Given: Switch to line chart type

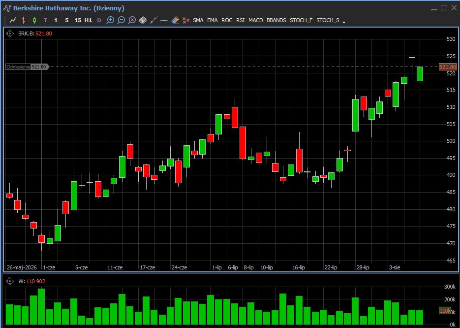Looking at the screenshot, I should click(13, 20).
